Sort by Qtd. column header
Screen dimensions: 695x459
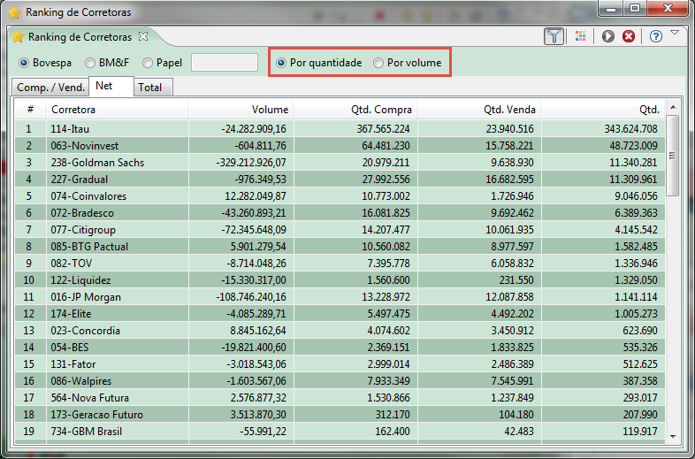click(603, 109)
